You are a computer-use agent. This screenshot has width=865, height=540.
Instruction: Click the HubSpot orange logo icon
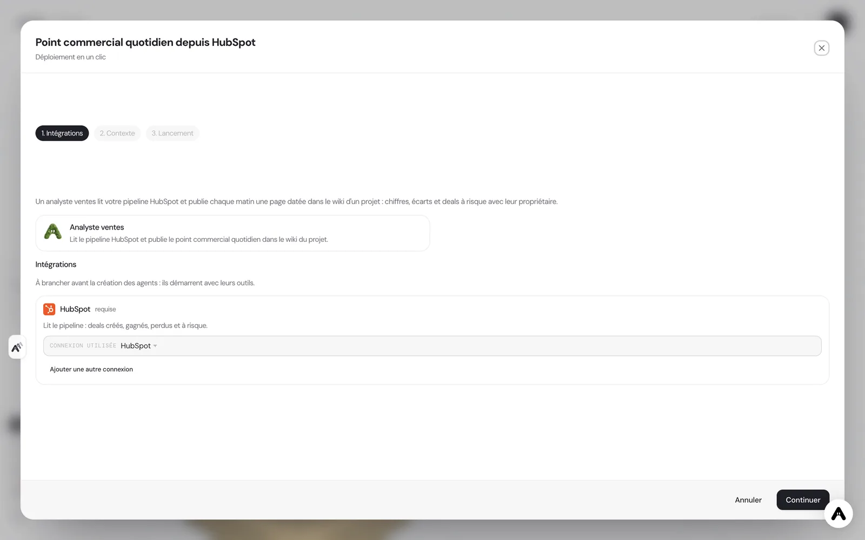(49, 309)
